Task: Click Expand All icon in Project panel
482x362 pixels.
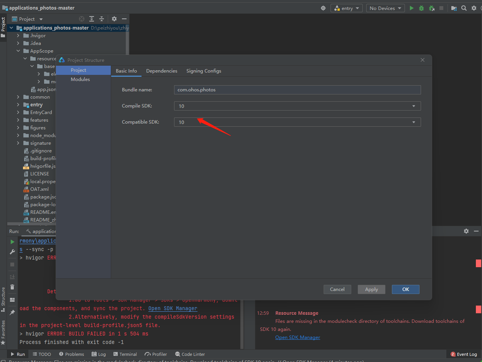Action: pyautogui.click(x=92, y=19)
